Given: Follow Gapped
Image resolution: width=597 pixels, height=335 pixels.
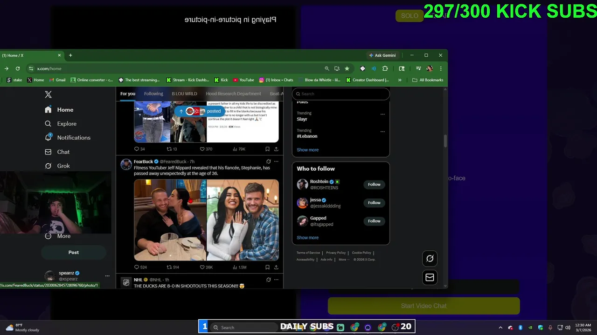Looking at the screenshot, I should [x=374, y=221].
